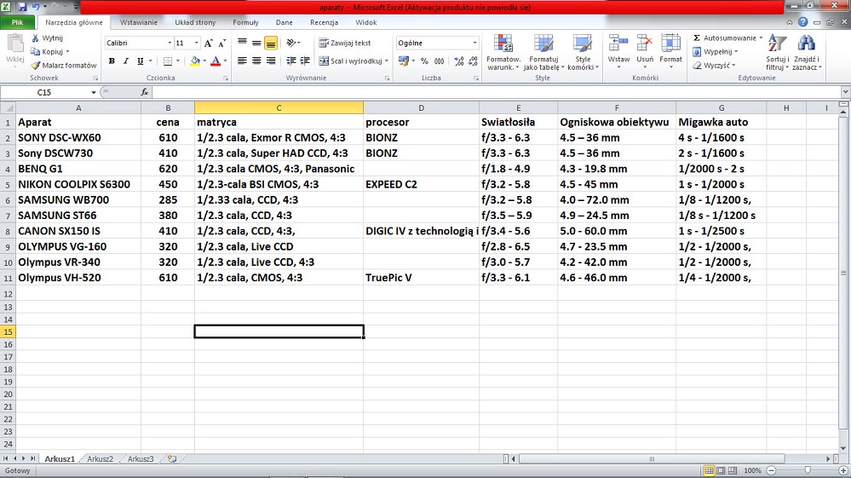This screenshot has height=478, width=851.
Task: Click the Wklej paste icon
Action: (x=14, y=43)
